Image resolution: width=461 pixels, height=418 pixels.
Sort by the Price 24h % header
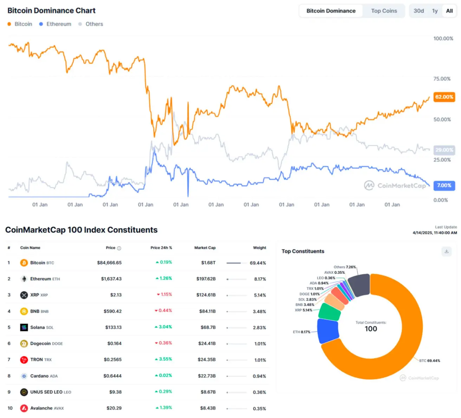161,248
